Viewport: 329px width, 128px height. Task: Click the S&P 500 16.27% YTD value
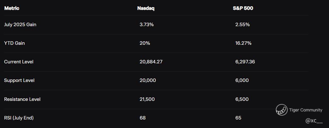(243, 43)
